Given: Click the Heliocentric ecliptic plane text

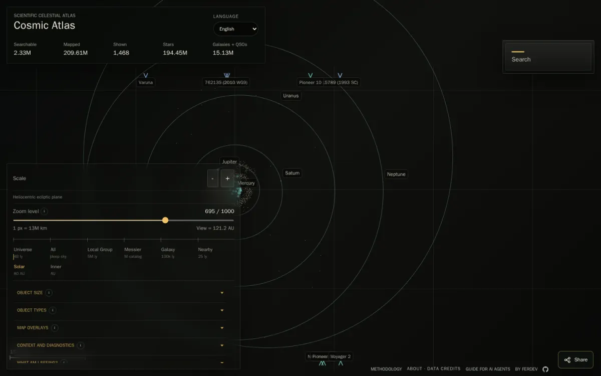Looking at the screenshot, I should pos(38,197).
